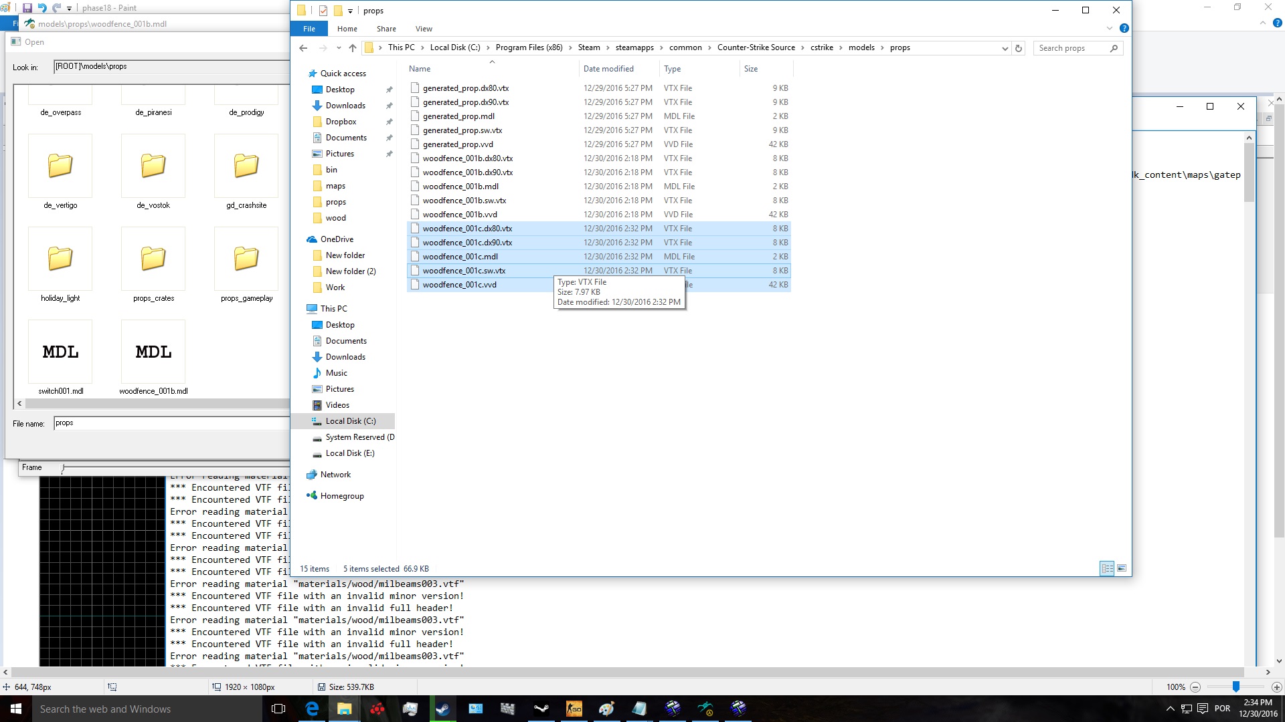
Task: Click the Back arrow in Explorer
Action: point(303,47)
